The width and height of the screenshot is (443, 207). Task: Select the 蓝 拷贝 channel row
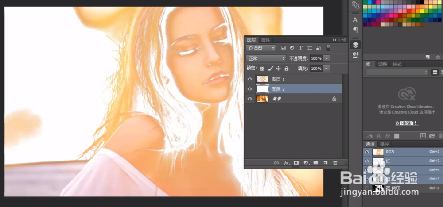tap(403, 188)
